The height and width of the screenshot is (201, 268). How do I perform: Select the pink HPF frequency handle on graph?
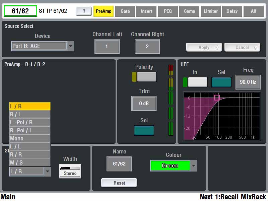217,97
